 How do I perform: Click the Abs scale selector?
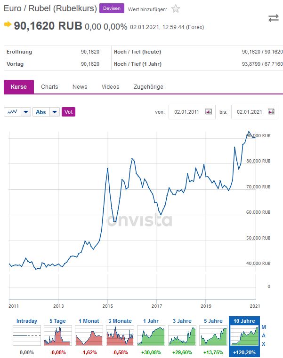pos(41,112)
